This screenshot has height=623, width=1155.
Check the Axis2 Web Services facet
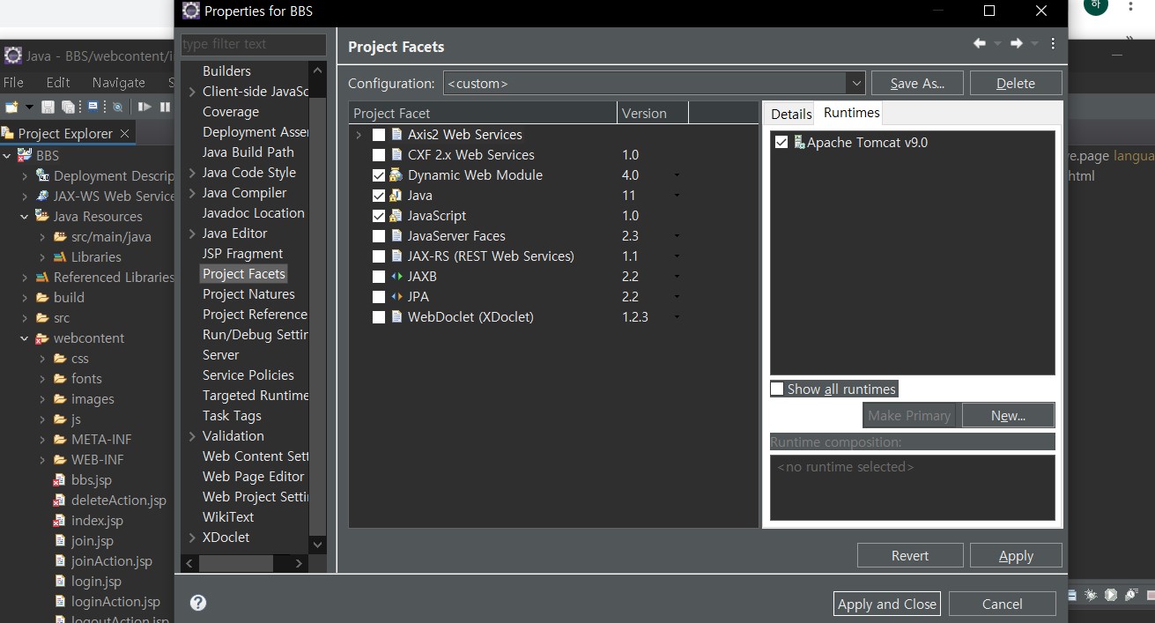379,135
